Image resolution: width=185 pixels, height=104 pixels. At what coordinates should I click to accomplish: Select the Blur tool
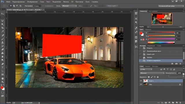(x=3, y=57)
